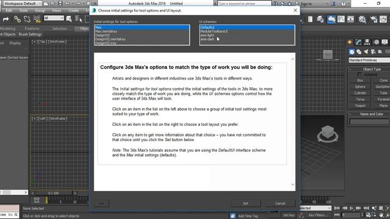Click the Cancel button in dialog
390x219 pixels.
tap(280, 203)
